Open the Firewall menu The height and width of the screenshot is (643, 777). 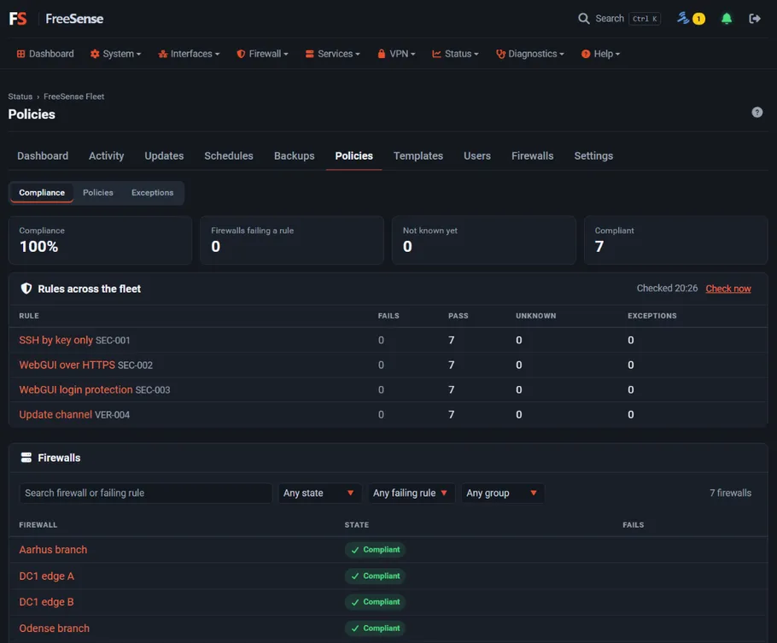click(x=262, y=54)
